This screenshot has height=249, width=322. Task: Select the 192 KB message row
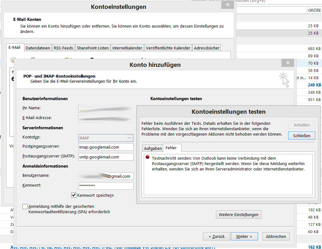pos(309,210)
